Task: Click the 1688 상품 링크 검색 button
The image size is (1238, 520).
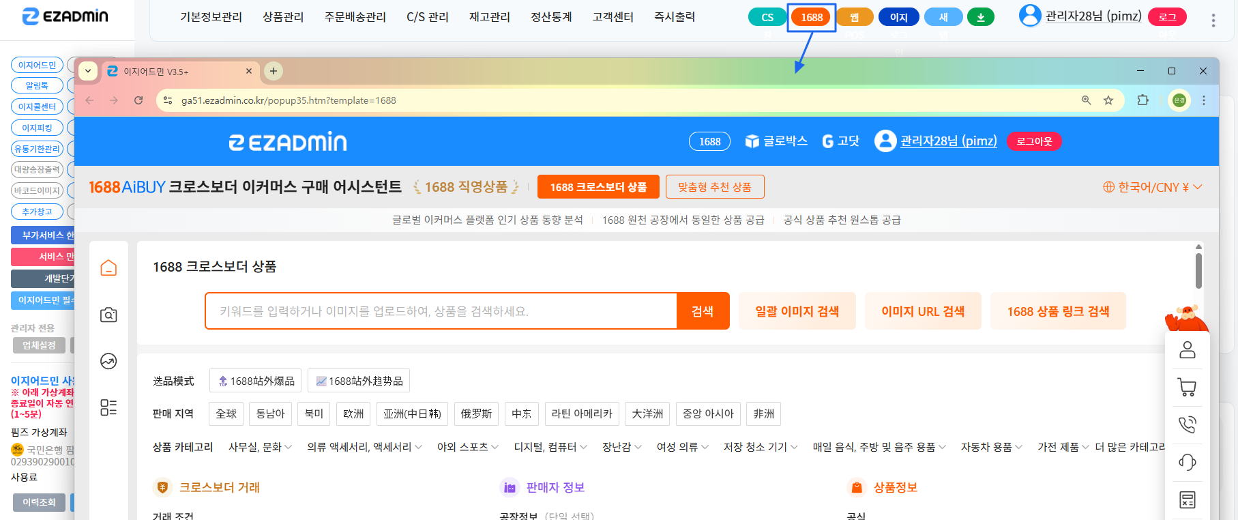Action: coord(1058,311)
